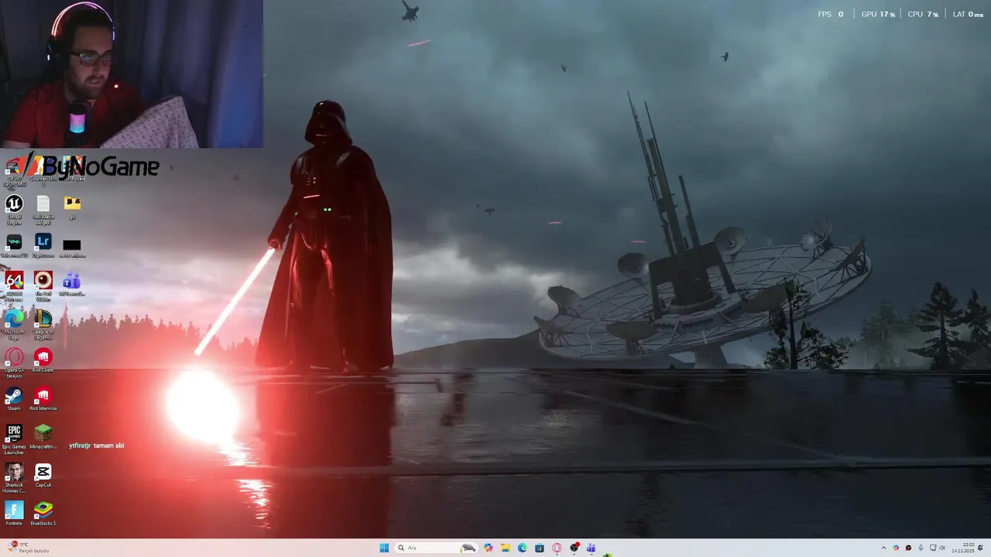Click the LAT 0 ms overlay readout

click(x=968, y=14)
